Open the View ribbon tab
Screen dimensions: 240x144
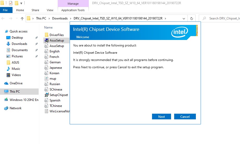coord(50,10)
